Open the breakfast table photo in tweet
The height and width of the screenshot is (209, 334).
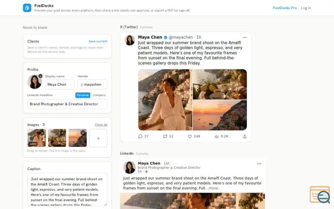(220, 84)
